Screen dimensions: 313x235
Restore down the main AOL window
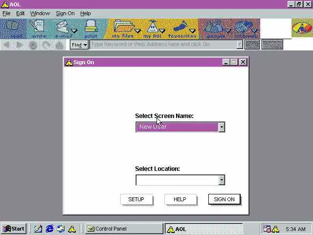[x=299, y=4]
